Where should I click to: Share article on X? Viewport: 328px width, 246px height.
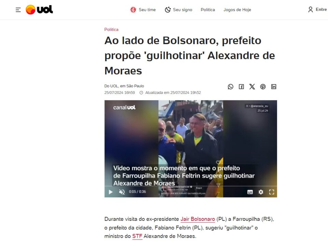tap(252, 87)
